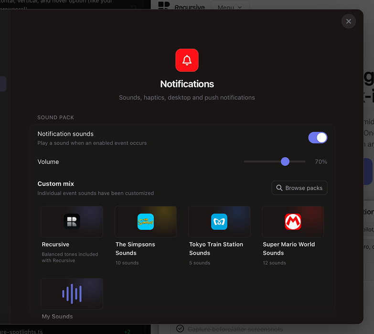Click "Balanced tones included with Recursive" description
The width and height of the screenshot is (374, 334).
pos(70,257)
